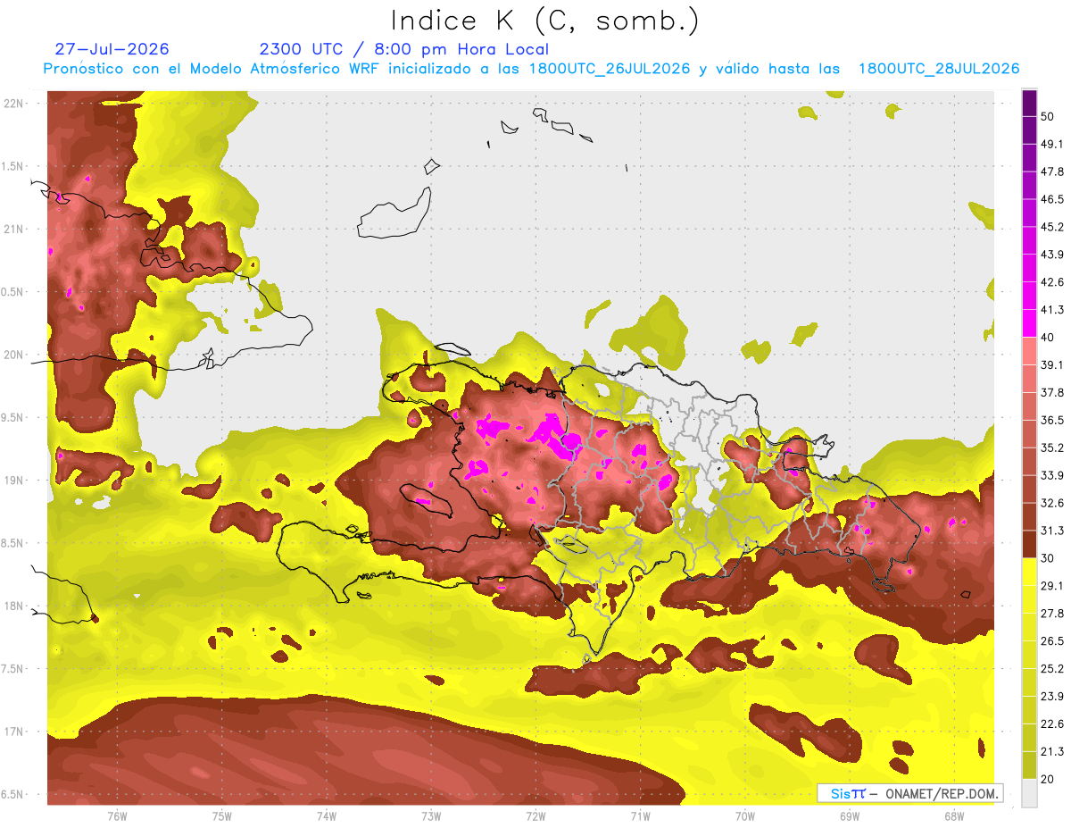This screenshot has height=828, width=1071.
Task: Pick the salmon swatch between 39.1 and 40
Action: pos(1029,351)
